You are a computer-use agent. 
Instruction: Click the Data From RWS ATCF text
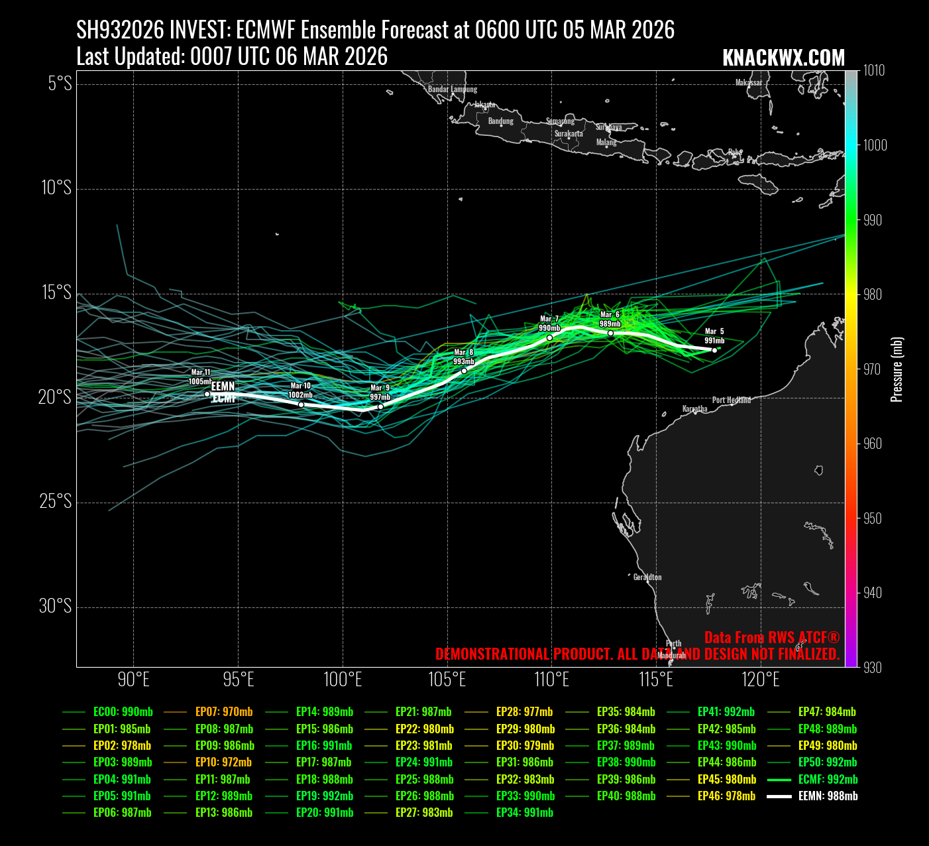point(771,638)
